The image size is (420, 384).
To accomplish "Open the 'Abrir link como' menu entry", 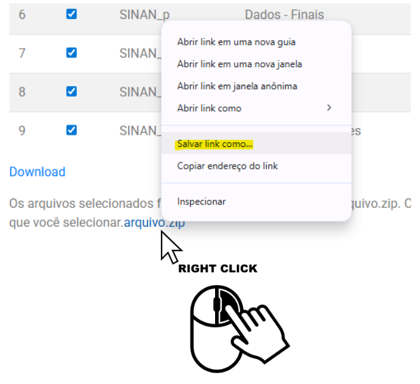I will coord(256,108).
